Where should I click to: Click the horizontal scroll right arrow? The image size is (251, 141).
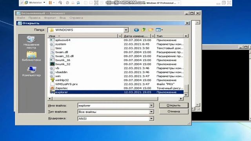(181, 99)
